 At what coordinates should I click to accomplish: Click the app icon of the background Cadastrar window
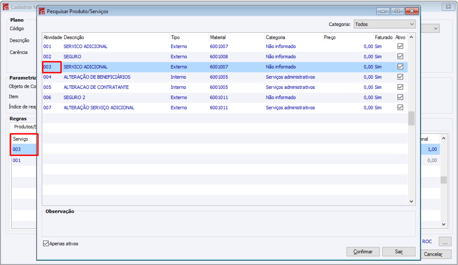(x=5, y=7)
